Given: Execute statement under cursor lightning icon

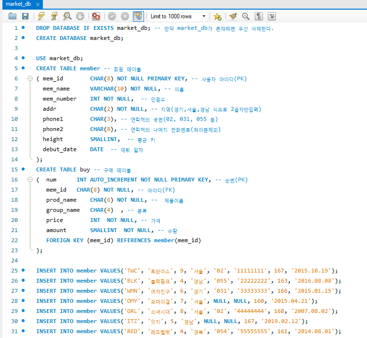Looking at the screenshot, I should (54, 16).
